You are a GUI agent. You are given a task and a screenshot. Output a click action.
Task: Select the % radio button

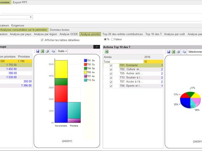(x=105, y=39)
